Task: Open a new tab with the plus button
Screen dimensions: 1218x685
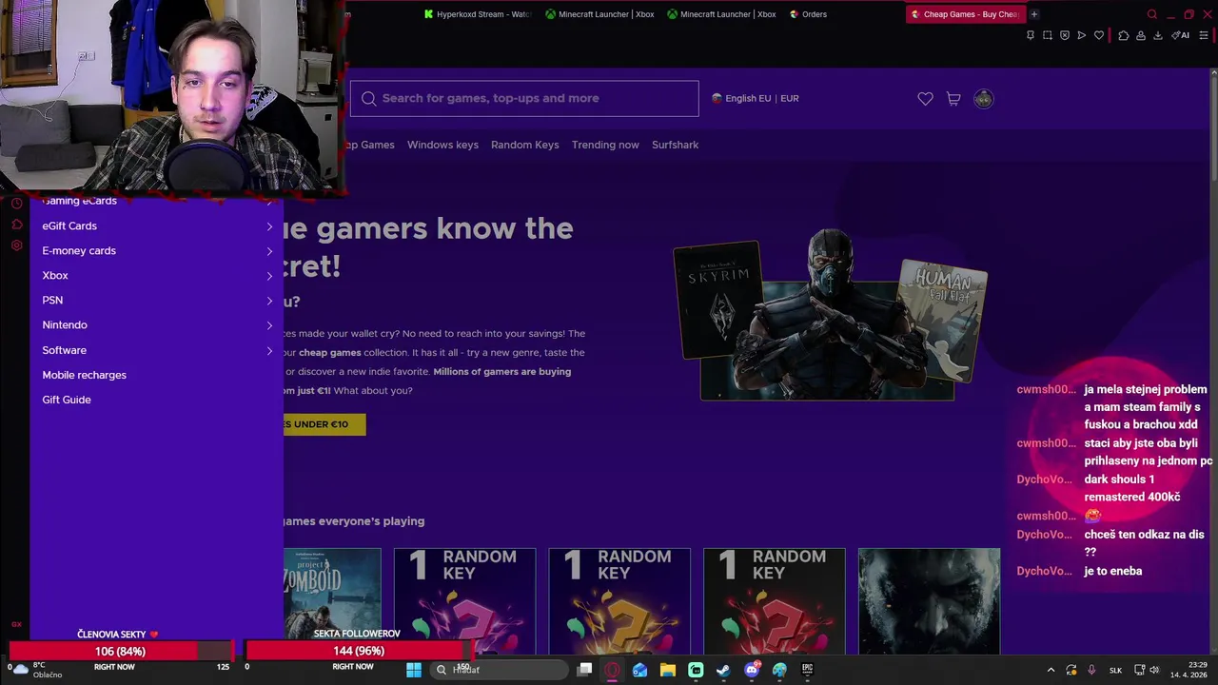Action: tap(1034, 14)
